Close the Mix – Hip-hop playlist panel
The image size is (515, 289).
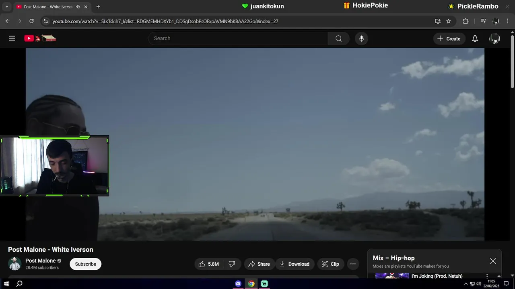493,261
